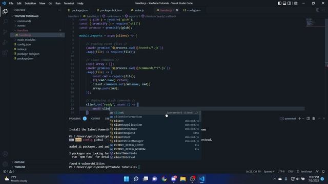The image size is (328, 184).
Task: Switch to the OUTPUT panel tab
Action: point(96,119)
